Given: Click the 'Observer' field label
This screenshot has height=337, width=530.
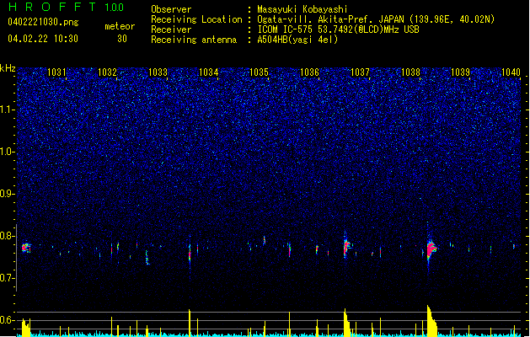Looking at the screenshot, I should tap(171, 9).
